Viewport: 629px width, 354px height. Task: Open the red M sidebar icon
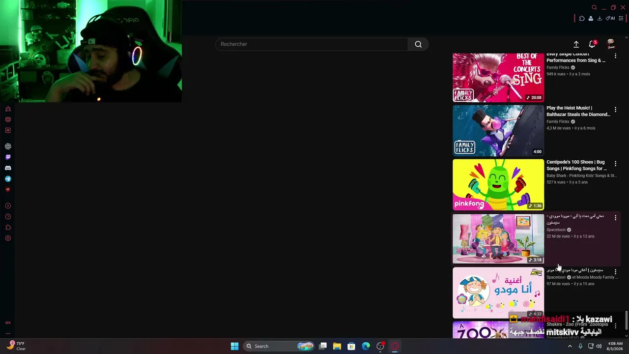click(x=8, y=130)
